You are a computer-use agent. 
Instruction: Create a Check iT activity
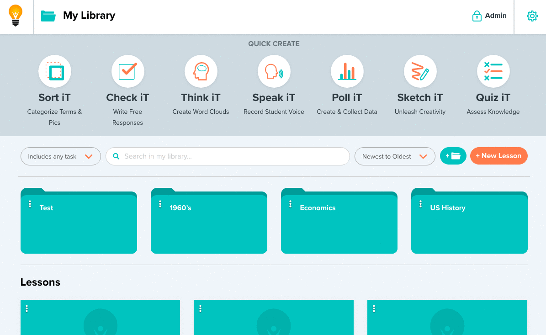(x=128, y=71)
